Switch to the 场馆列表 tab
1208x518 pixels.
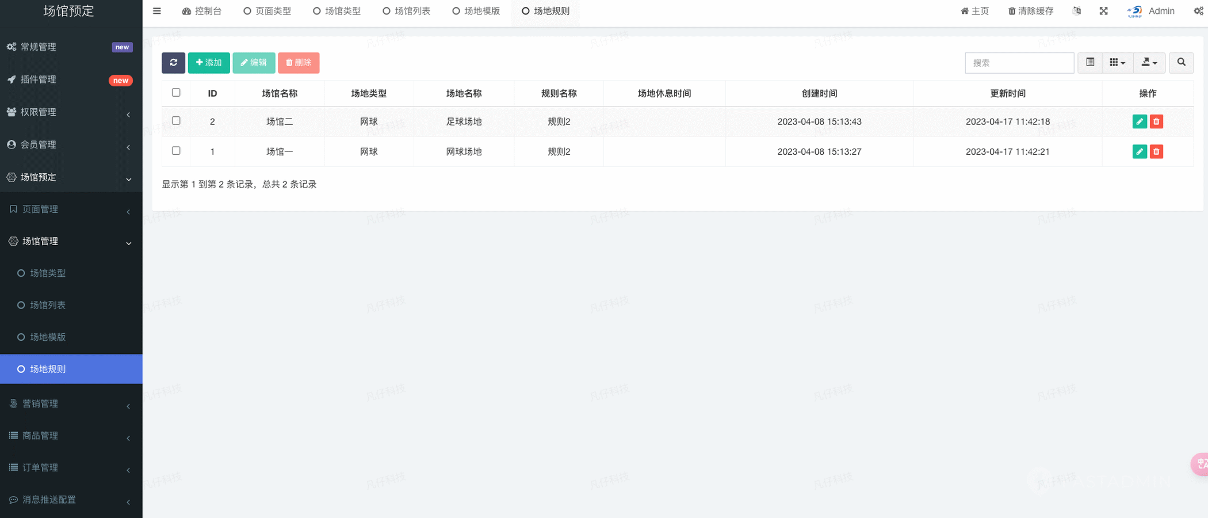407,11
